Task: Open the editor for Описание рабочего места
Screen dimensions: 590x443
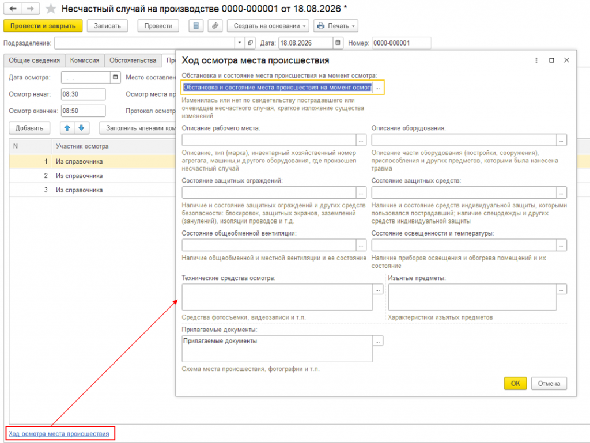Action: [x=361, y=140]
